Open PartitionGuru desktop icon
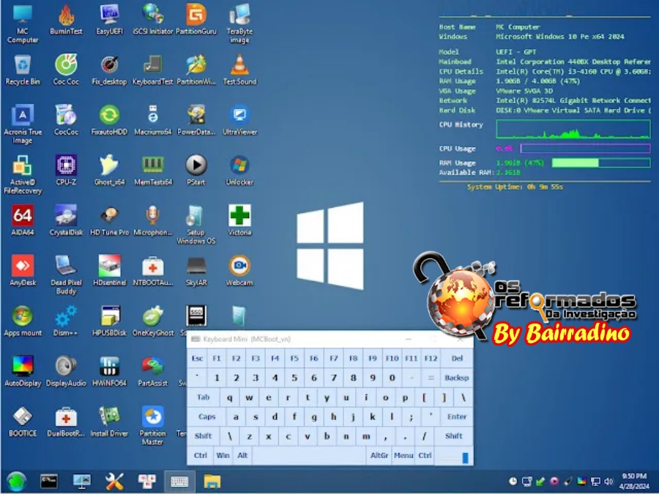659x494 pixels. pyautogui.click(x=196, y=19)
